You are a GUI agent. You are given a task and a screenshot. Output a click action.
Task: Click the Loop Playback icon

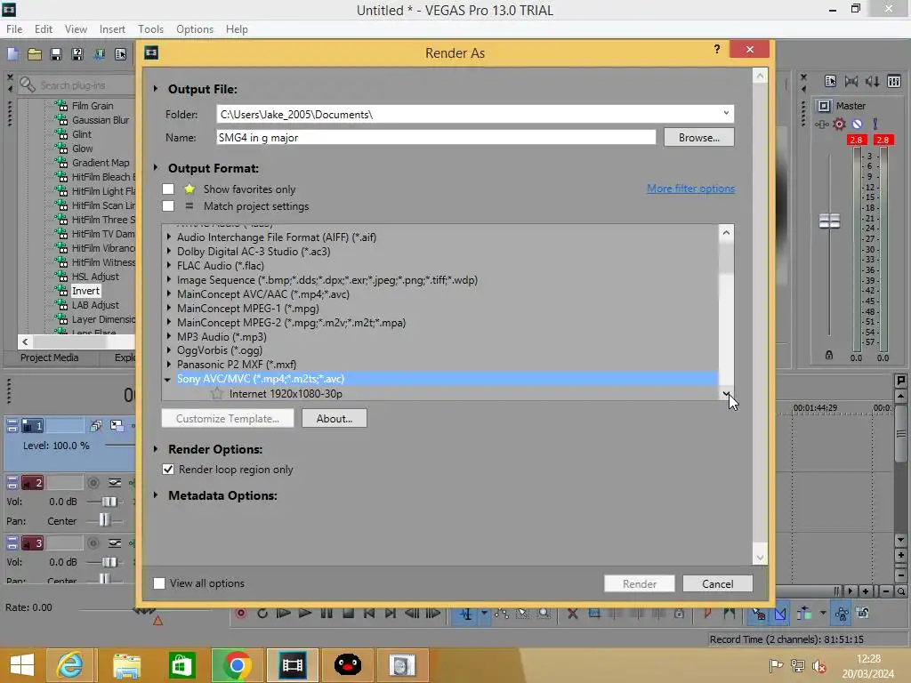pyautogui.click(x=262, y=614)
